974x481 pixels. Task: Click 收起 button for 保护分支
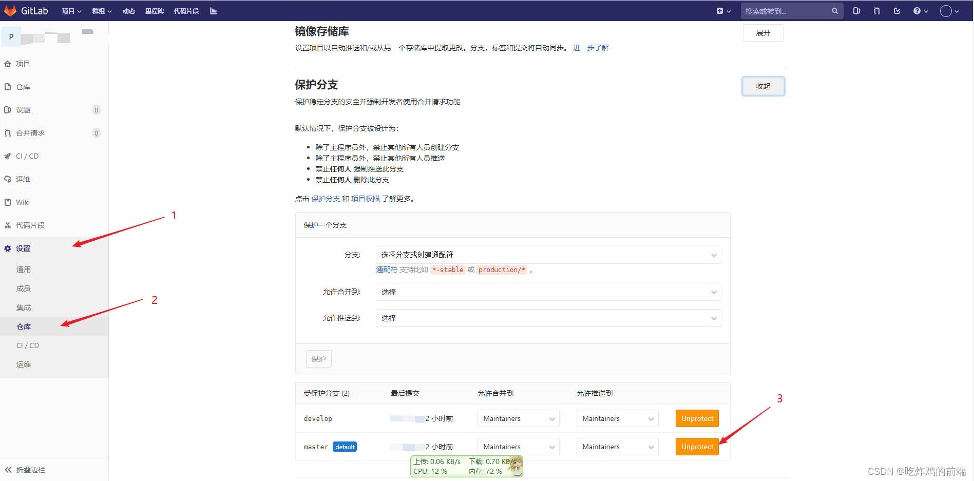click(x=763, y=86)
